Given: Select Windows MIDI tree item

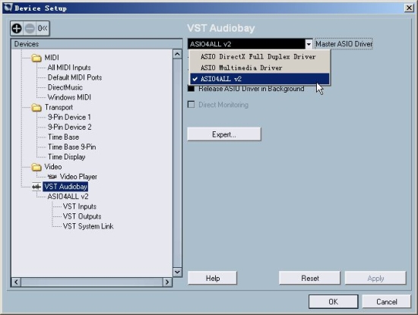Looking at the screenshot, I should coord(69,97).
